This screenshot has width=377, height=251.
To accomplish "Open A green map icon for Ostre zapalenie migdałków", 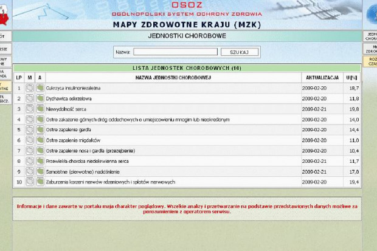I will (x=40, y=140).
